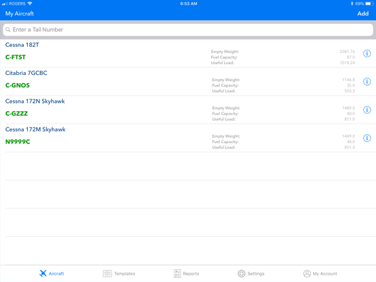Open info for Cessna 172N C-GZZZ
The height and width of the screenshot is (282, 376).
click(x=367, y=110)
